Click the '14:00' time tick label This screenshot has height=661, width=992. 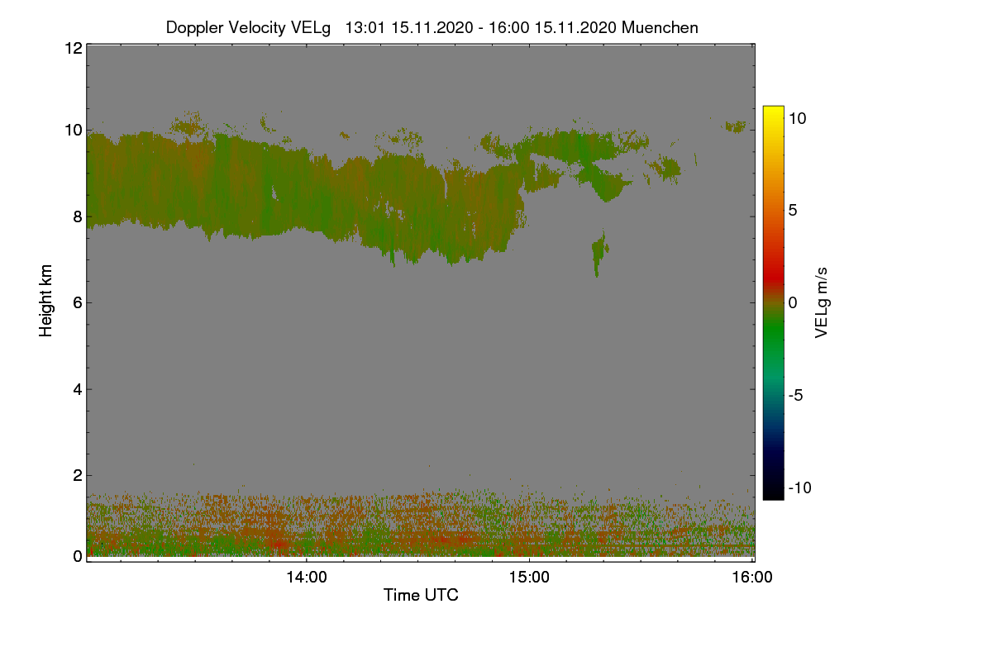pos(307,578)
